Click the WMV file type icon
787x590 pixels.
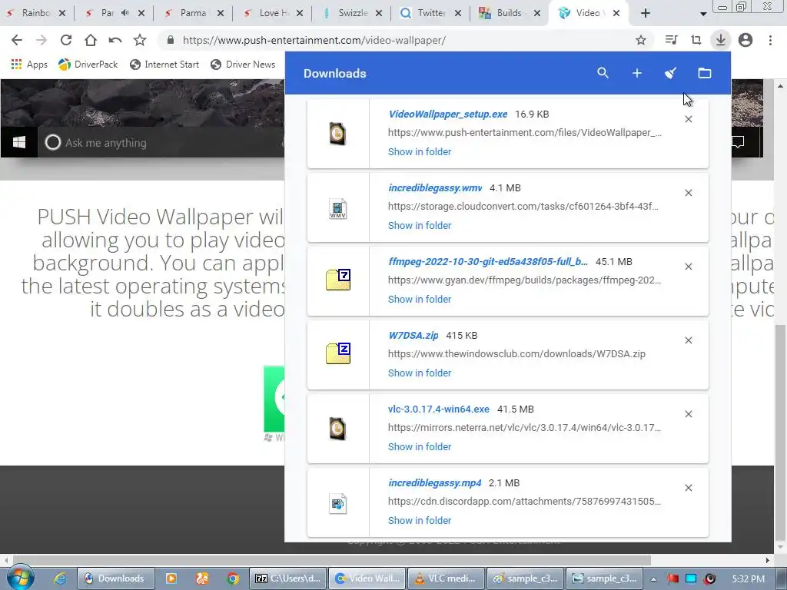[x=338, y=209]
